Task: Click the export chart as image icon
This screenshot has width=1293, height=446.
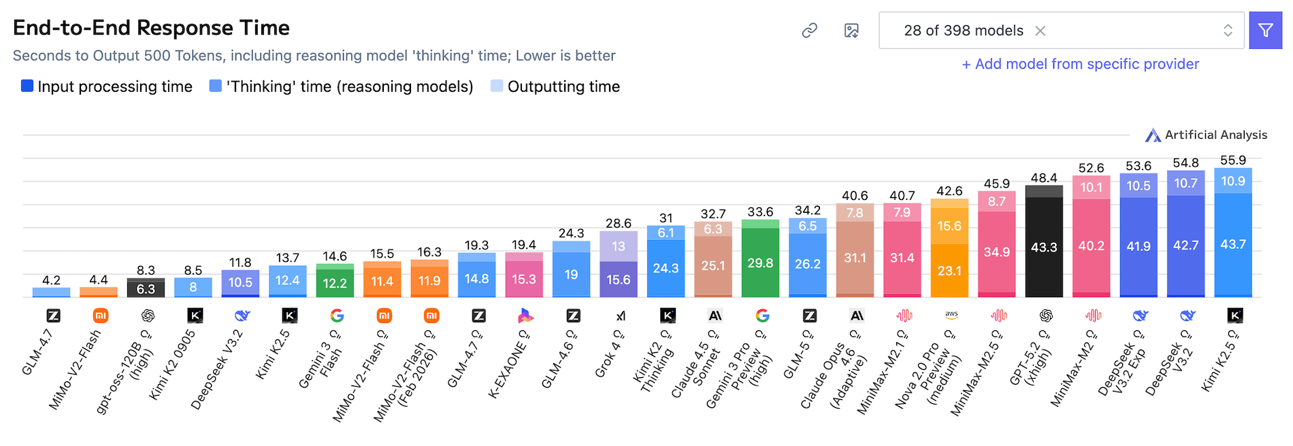Action: pyautogui.click(x=850, y=31)
